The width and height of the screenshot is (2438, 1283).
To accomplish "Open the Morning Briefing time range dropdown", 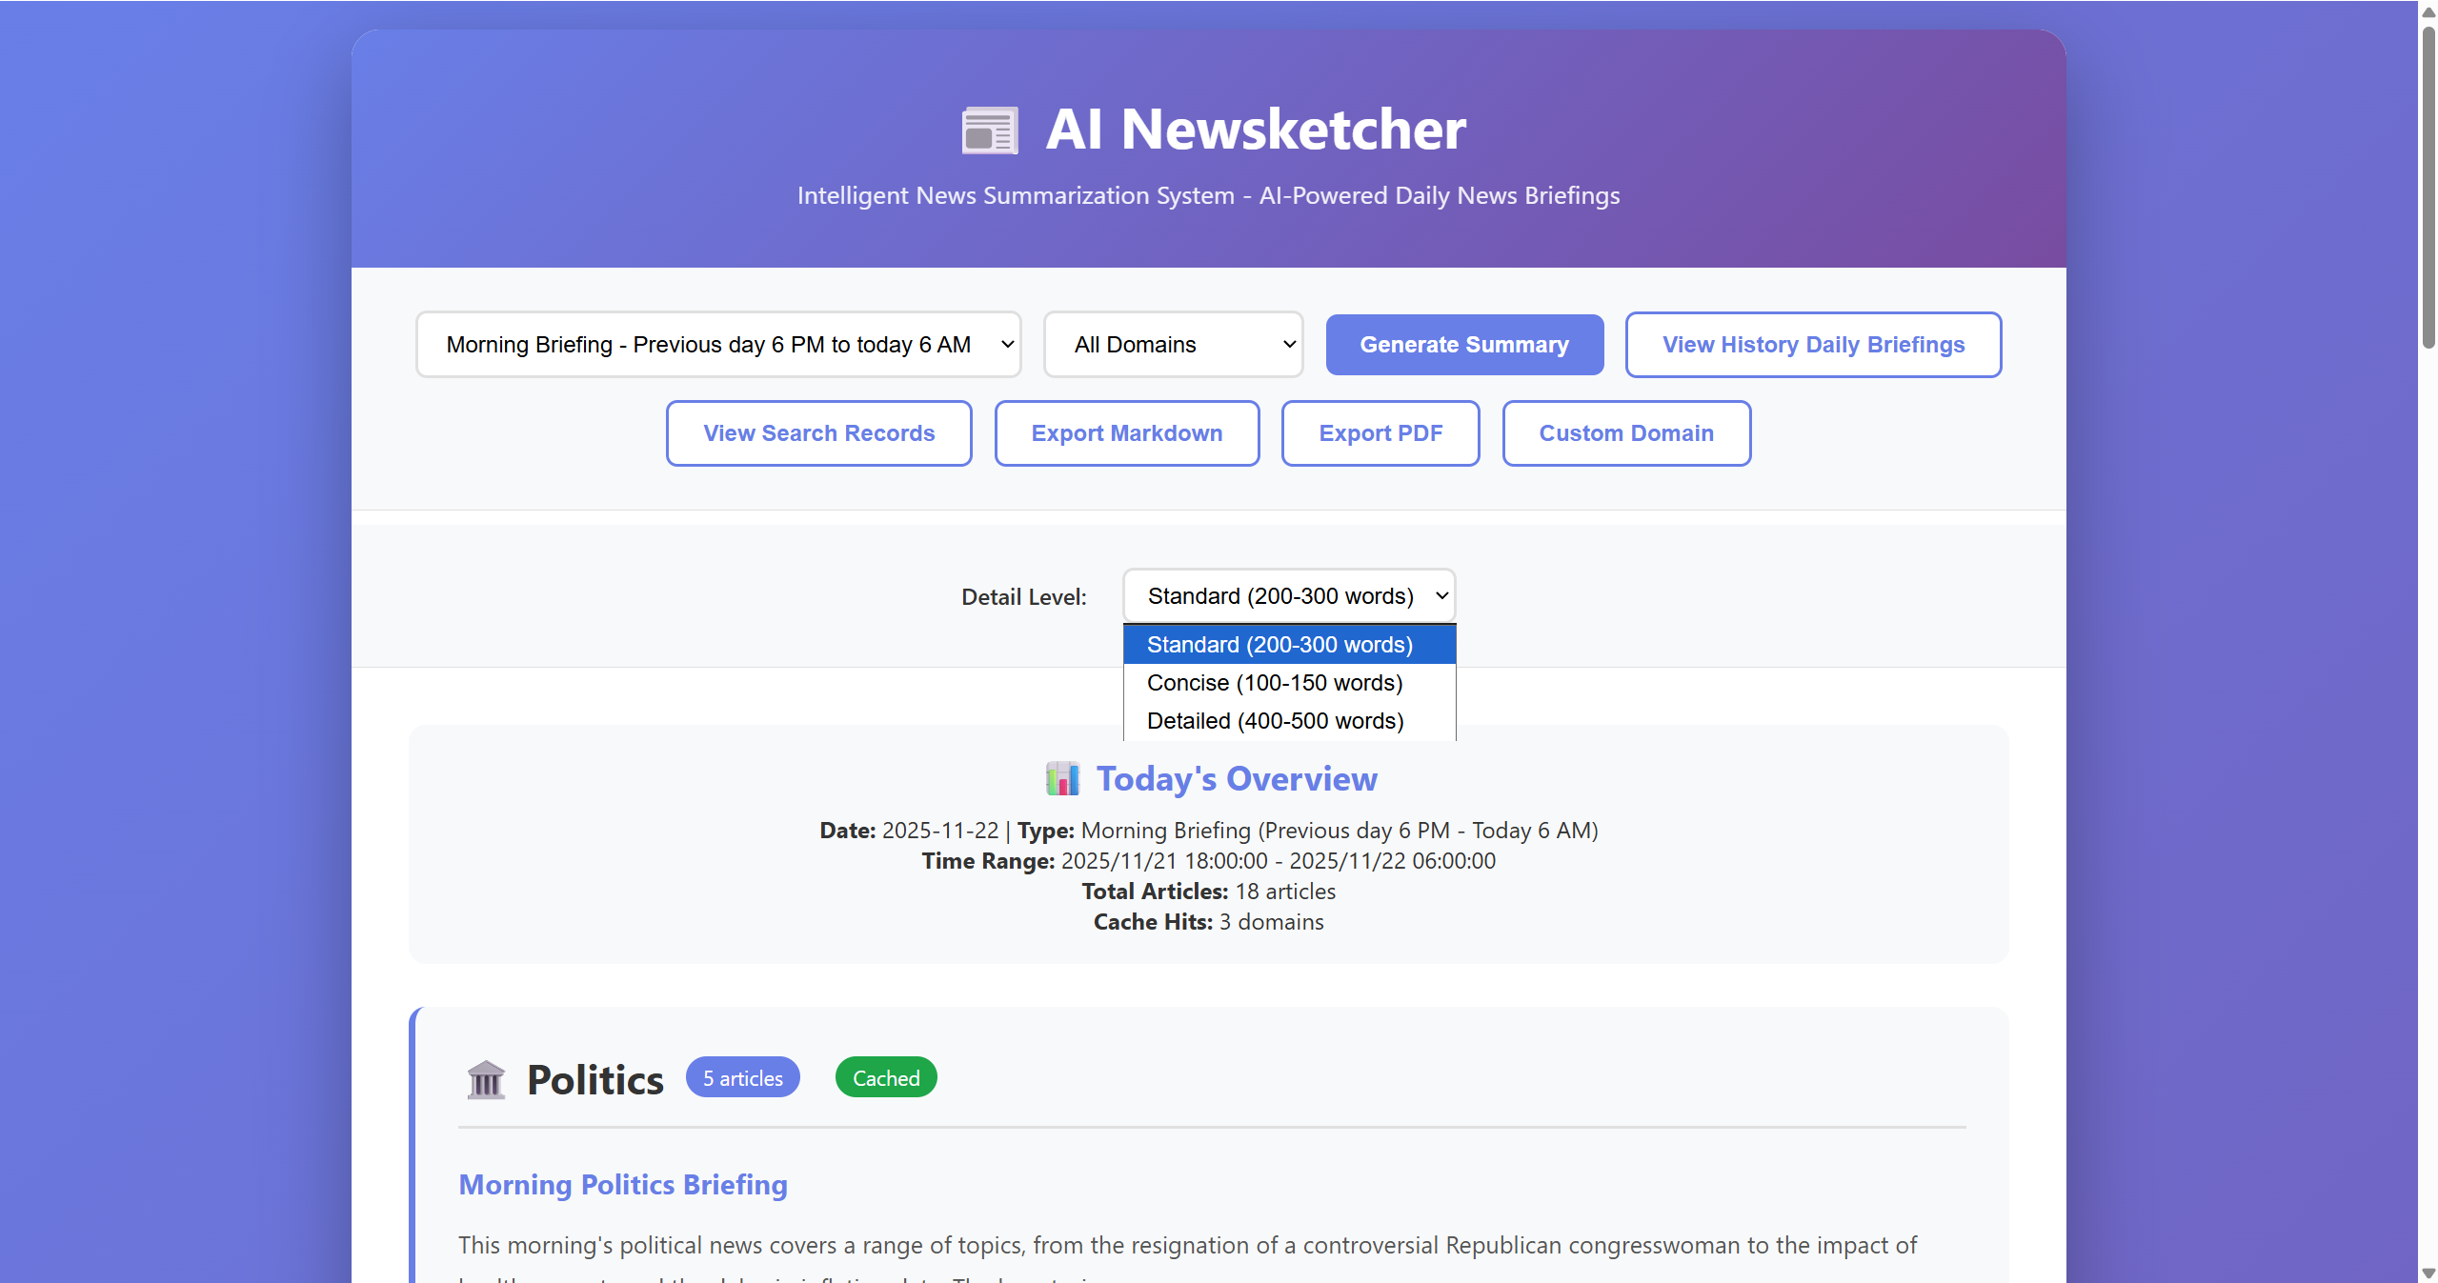I will tap(718, 344).
